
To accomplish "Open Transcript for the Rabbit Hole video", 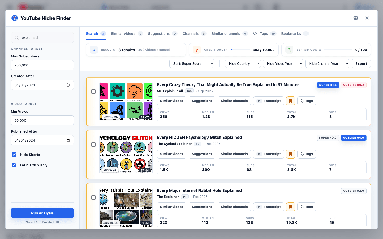I will pyautogui.click(x=269, y=207).
